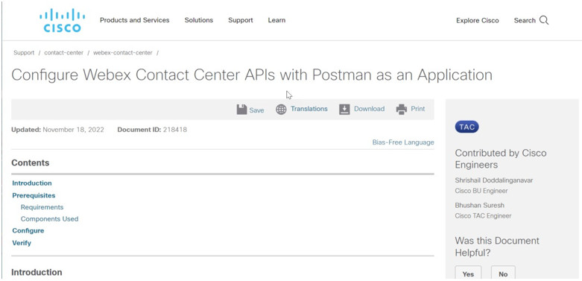Jump to Prerequisites in Contents
The image size is (582, 281).
coord(34,195)
